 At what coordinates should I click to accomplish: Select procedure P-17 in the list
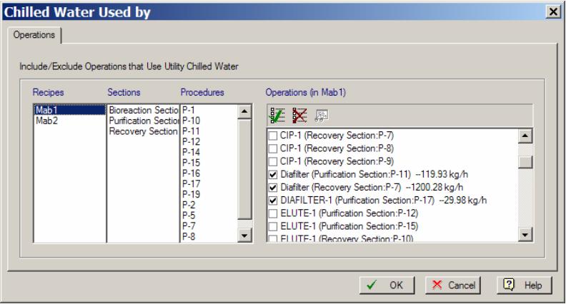point(191,183)
